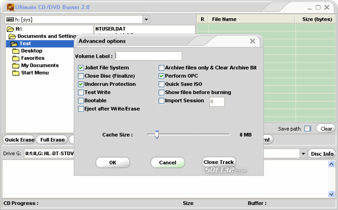Close the Advanced options dialog
Screen dimensions: 338x210
[x=252, y=41]
